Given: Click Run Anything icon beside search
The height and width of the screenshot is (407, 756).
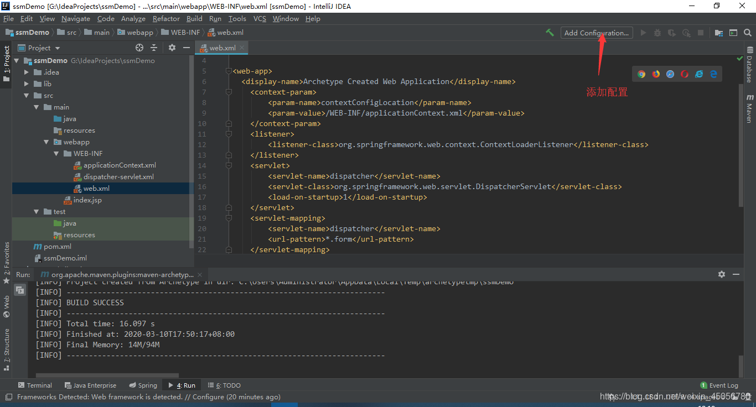Looking at the screenshot, I should coord(733,33).
